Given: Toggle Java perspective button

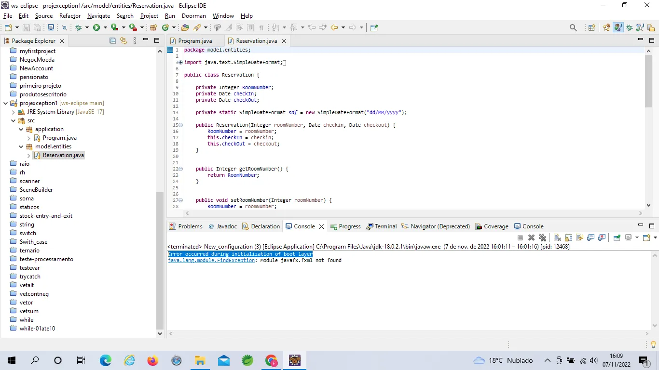Looking at the screenshot, I should point(618,27).
